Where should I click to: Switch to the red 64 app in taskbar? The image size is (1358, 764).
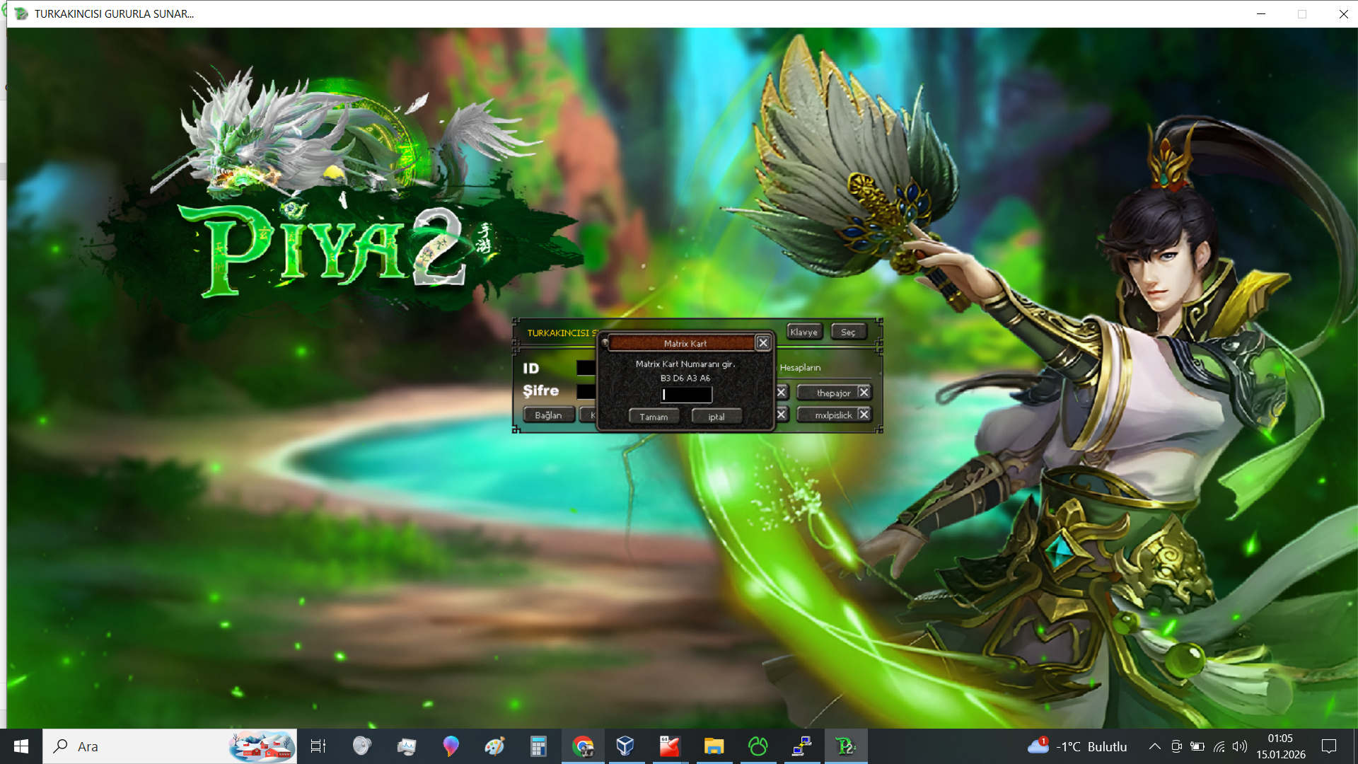(669, 746)
